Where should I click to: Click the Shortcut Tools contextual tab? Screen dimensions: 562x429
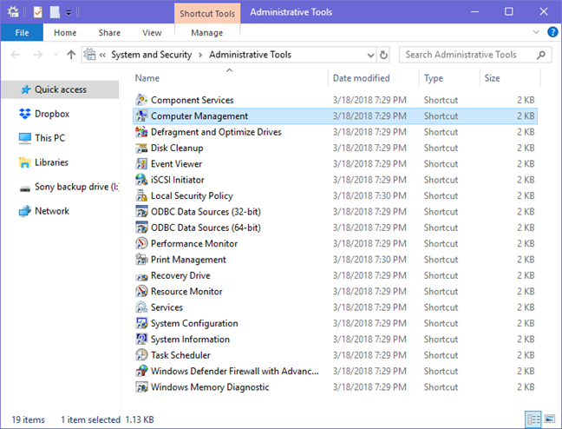coord(207,14)
